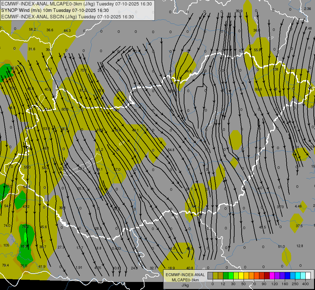The width and height of the screenshot is (315, 290).
Task: Click the ECMWF-INDEX-ANAL SBCIN title line
Action: click(67, 17)
